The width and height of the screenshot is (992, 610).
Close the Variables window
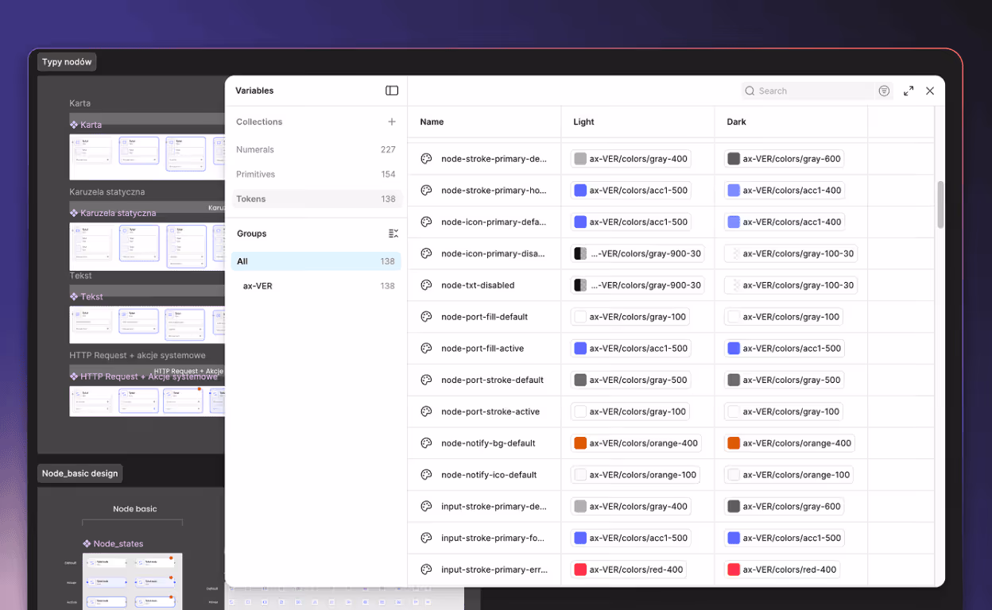point(930,91)
